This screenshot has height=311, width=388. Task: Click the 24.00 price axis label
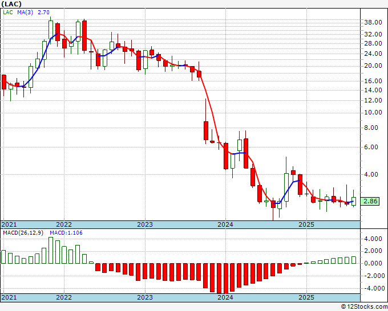[373, 54]
